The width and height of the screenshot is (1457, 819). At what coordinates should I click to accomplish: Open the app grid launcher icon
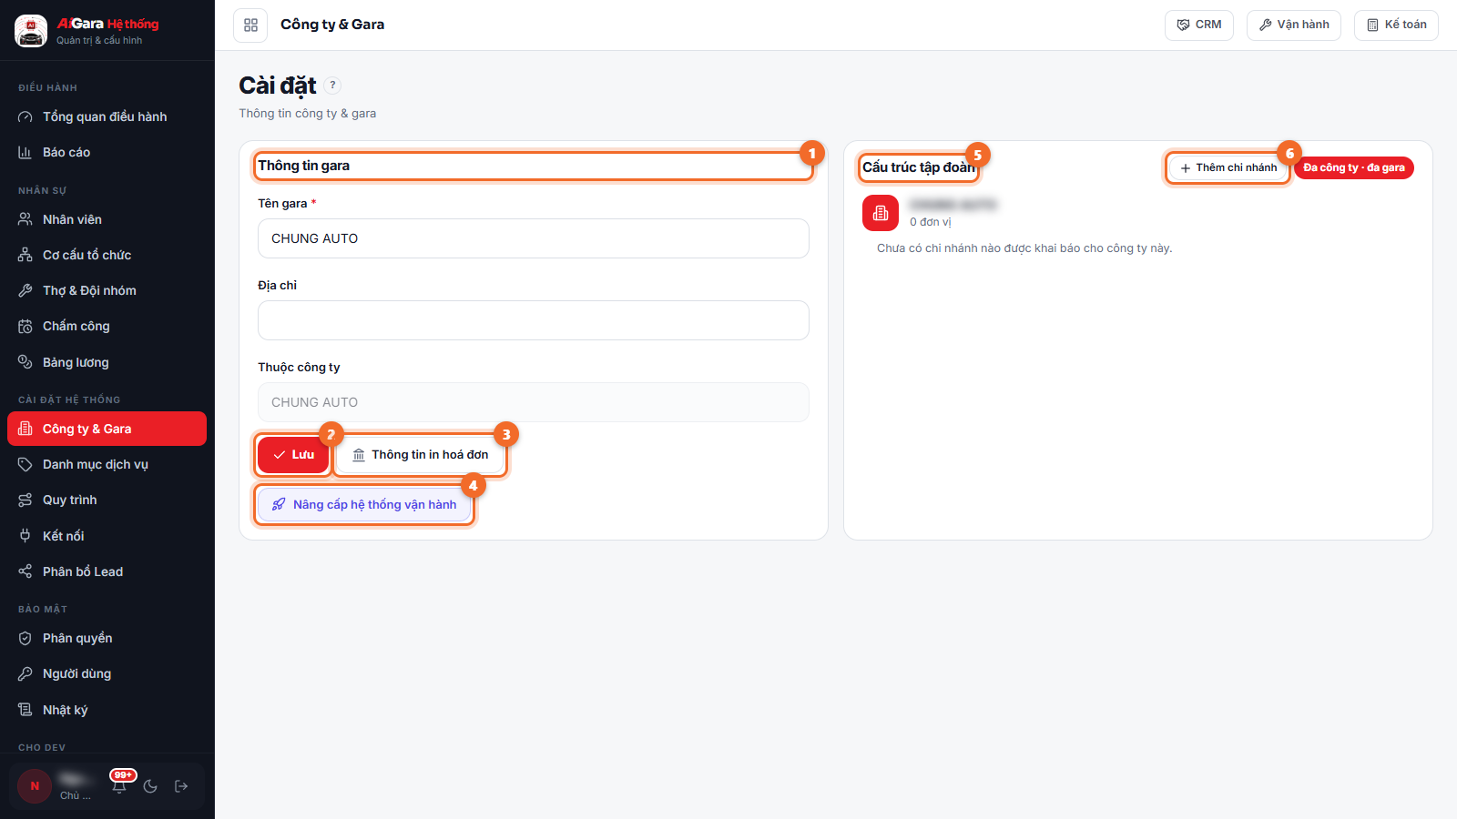(x=250, y=25)
